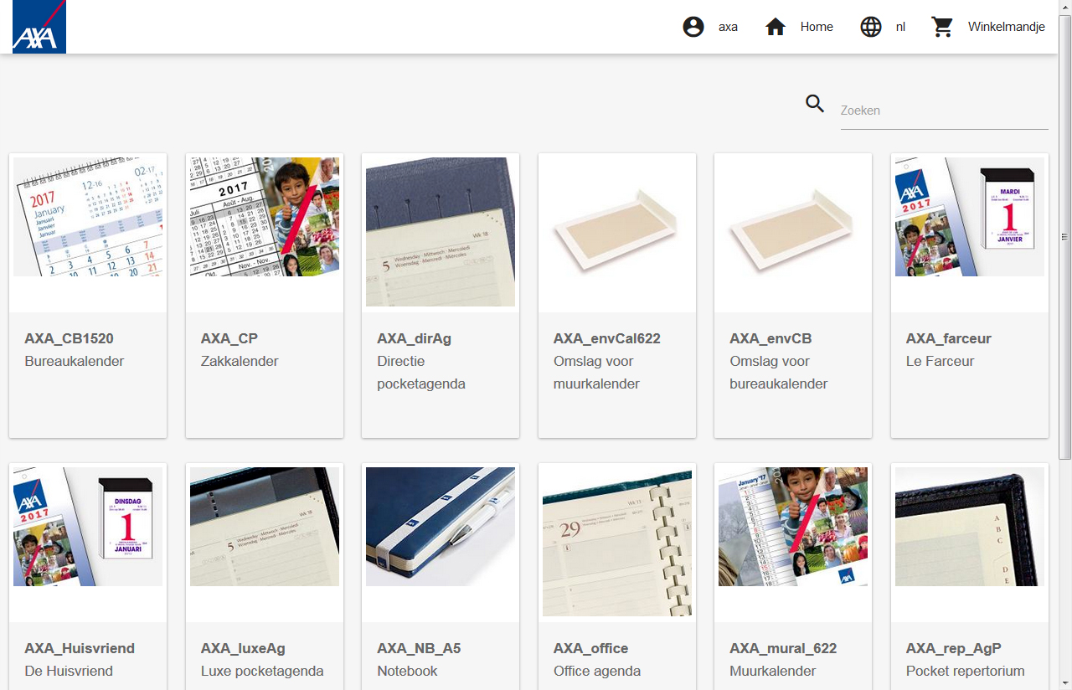Screen dimensions: 1072x690
Task: Click the Notebook description text
Action: click(407, 672)
